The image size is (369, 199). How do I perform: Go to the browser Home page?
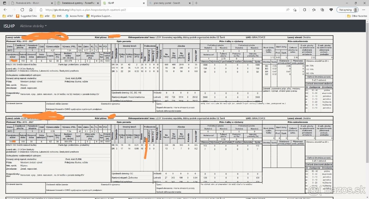click(x=31, y=10)
